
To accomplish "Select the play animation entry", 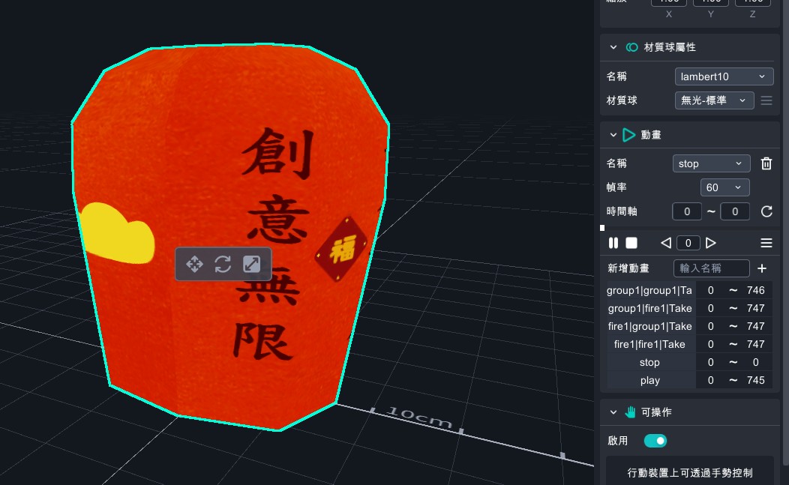I will click(650, 380).
